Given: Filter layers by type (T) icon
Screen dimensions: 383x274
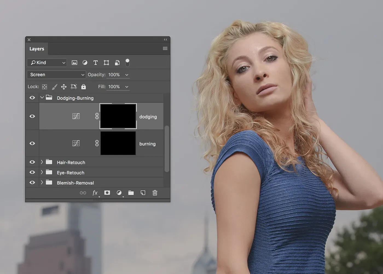Looking at the screenshot, I should coord(95,63).
